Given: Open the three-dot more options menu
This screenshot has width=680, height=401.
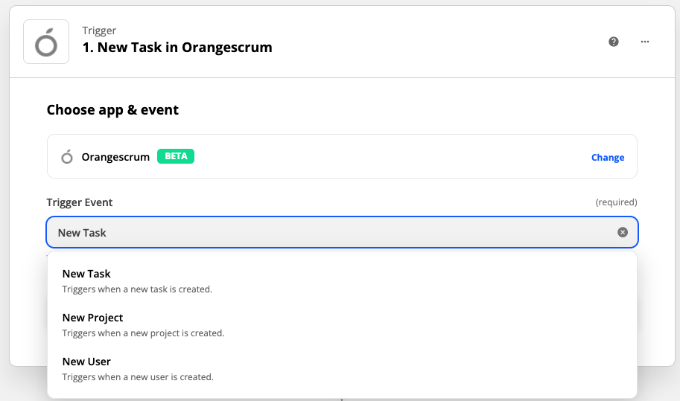Looking at the screenshot, I should pyautogui.click(x=645, y=42).
